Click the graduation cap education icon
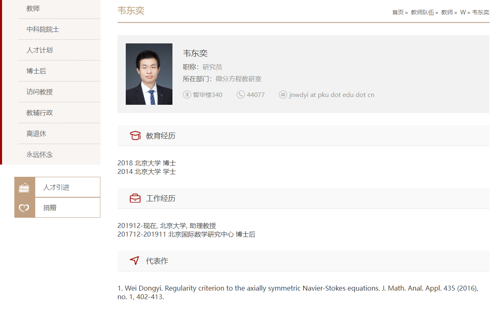 point(135,135)
